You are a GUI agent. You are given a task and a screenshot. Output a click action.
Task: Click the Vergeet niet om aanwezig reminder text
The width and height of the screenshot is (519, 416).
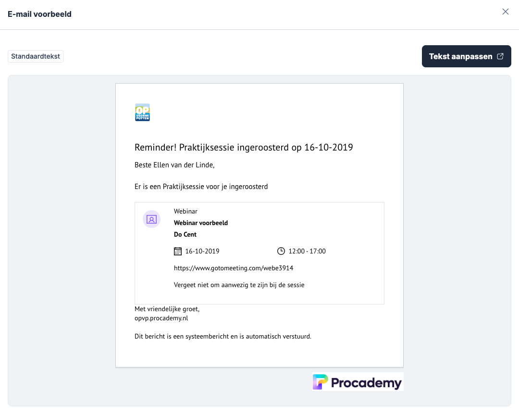click(x=239, y=285)
